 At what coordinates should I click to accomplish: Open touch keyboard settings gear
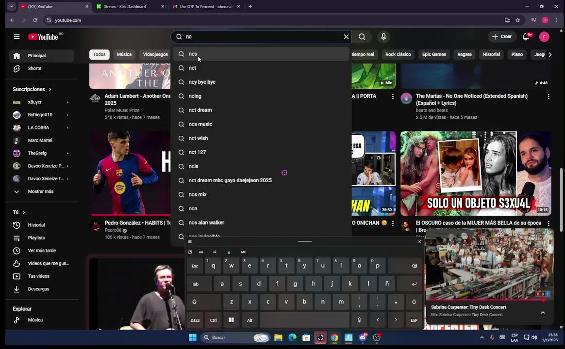pyautogui.click(x=190, y=241)
